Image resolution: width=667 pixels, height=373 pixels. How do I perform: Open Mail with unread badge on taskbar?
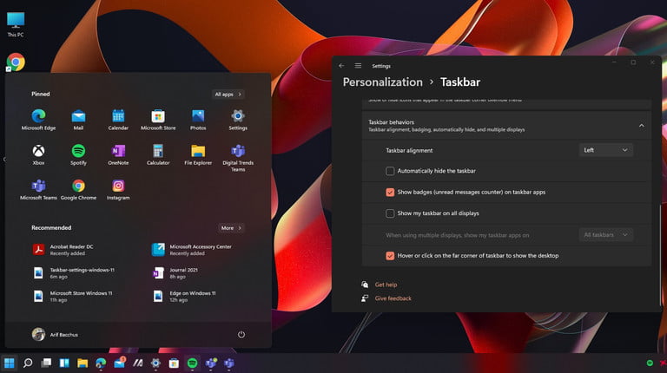(120, 363)
